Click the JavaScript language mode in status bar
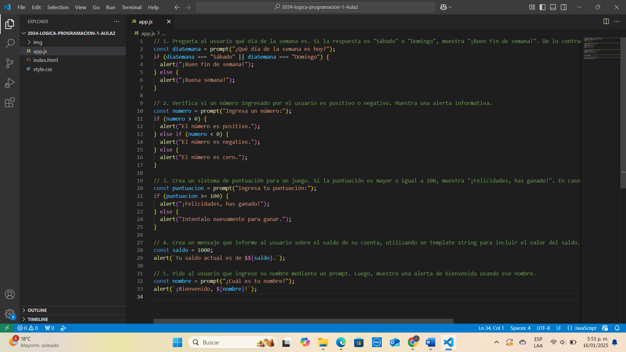Image resolution: width=626 pixels, height=352 pixels. point(585,328)
